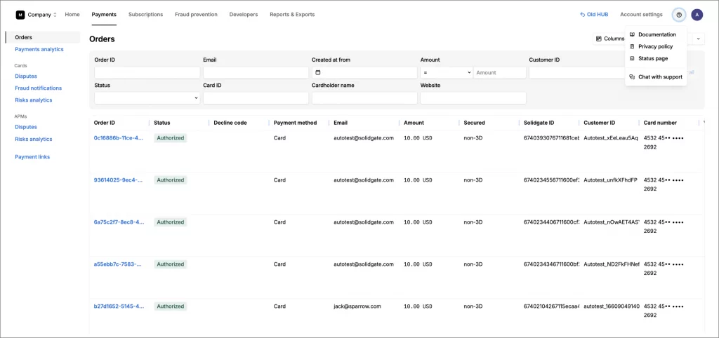Click Solidgate ID 6740393076711681...
The width and height of the screenshot is (719, 338).
tap(552, 137)
